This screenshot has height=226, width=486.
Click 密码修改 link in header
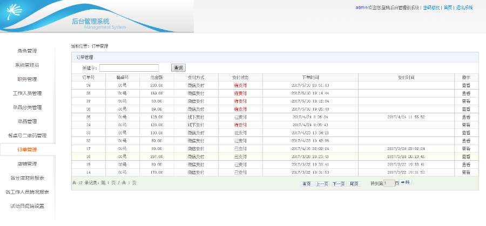point(431,8)
